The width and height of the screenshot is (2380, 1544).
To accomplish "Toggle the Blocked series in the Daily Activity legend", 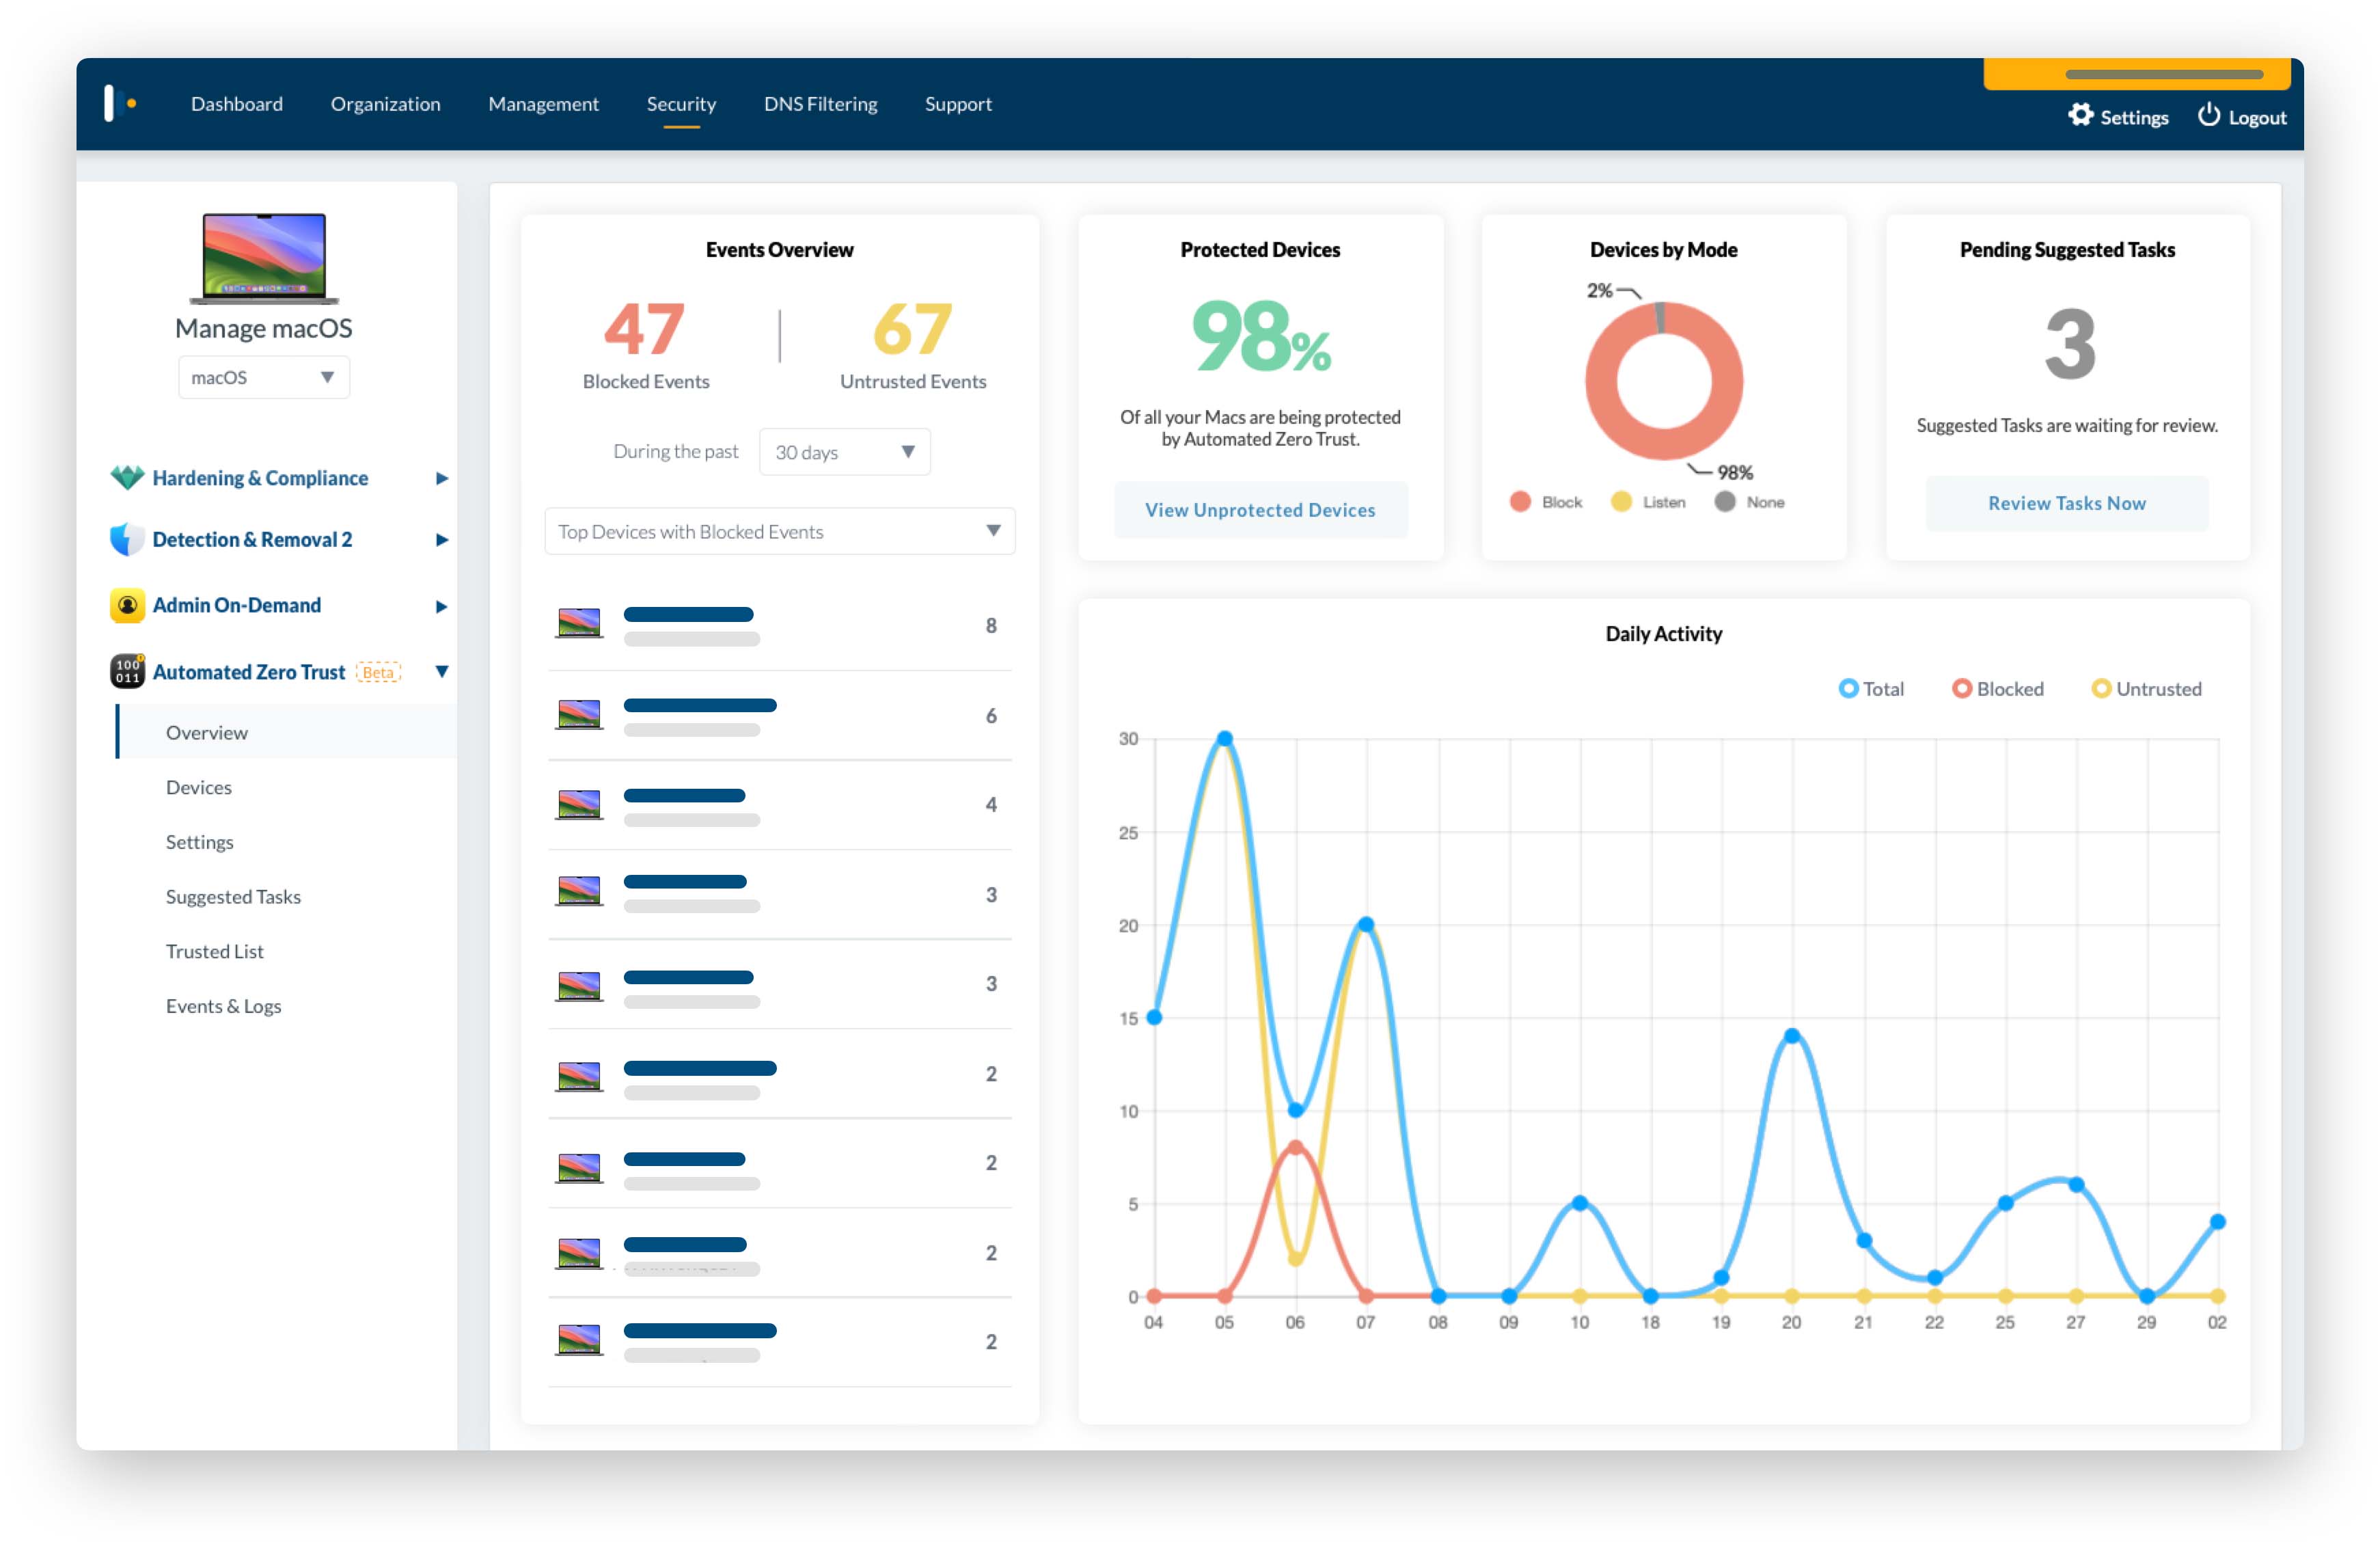I will pos(1996,688).
